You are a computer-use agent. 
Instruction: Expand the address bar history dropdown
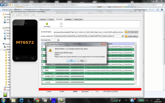[128, 5]
